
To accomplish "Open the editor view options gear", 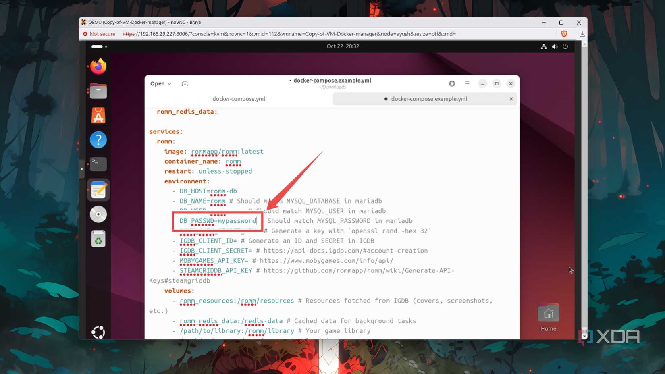I will coord(452,83).
